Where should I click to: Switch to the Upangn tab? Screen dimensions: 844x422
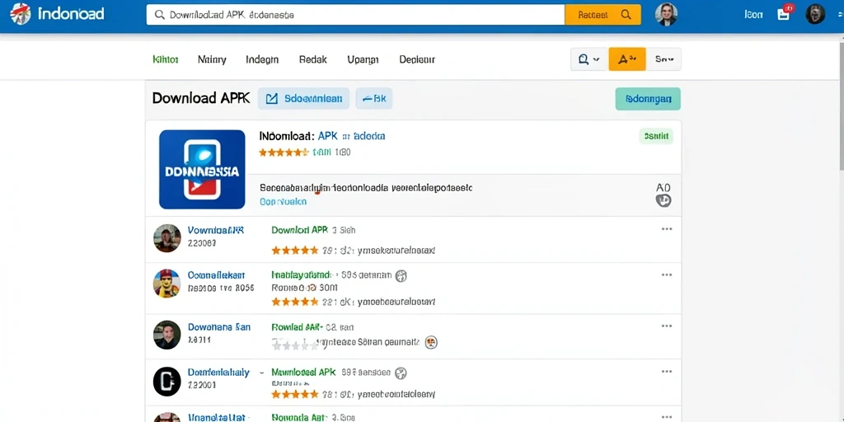[x=363, y=59]
